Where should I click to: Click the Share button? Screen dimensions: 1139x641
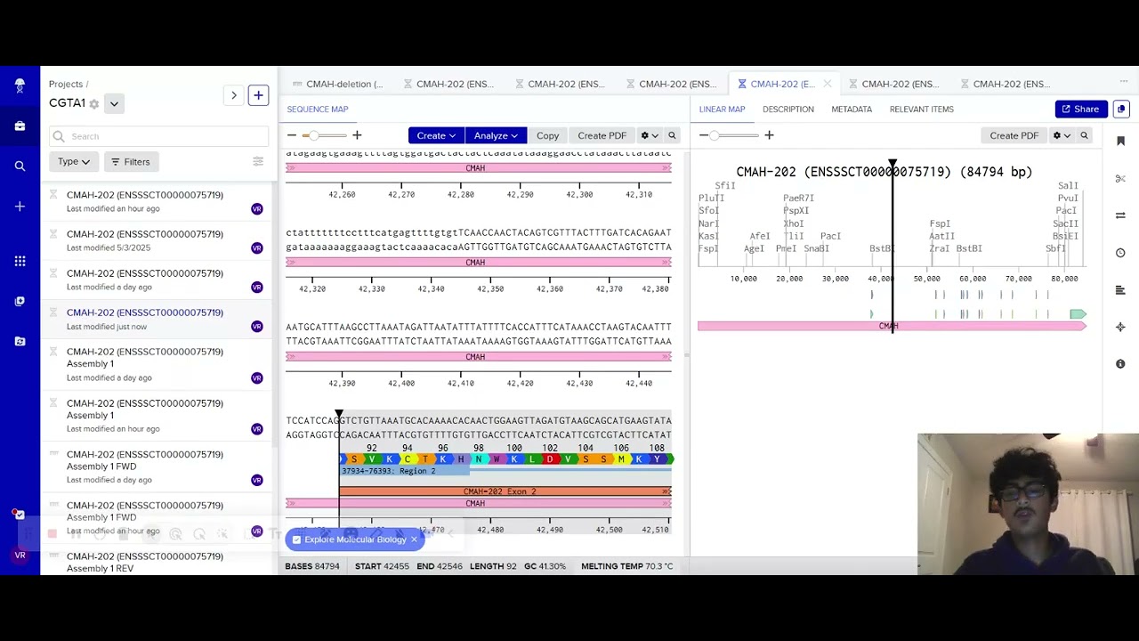pos(1080,109)
